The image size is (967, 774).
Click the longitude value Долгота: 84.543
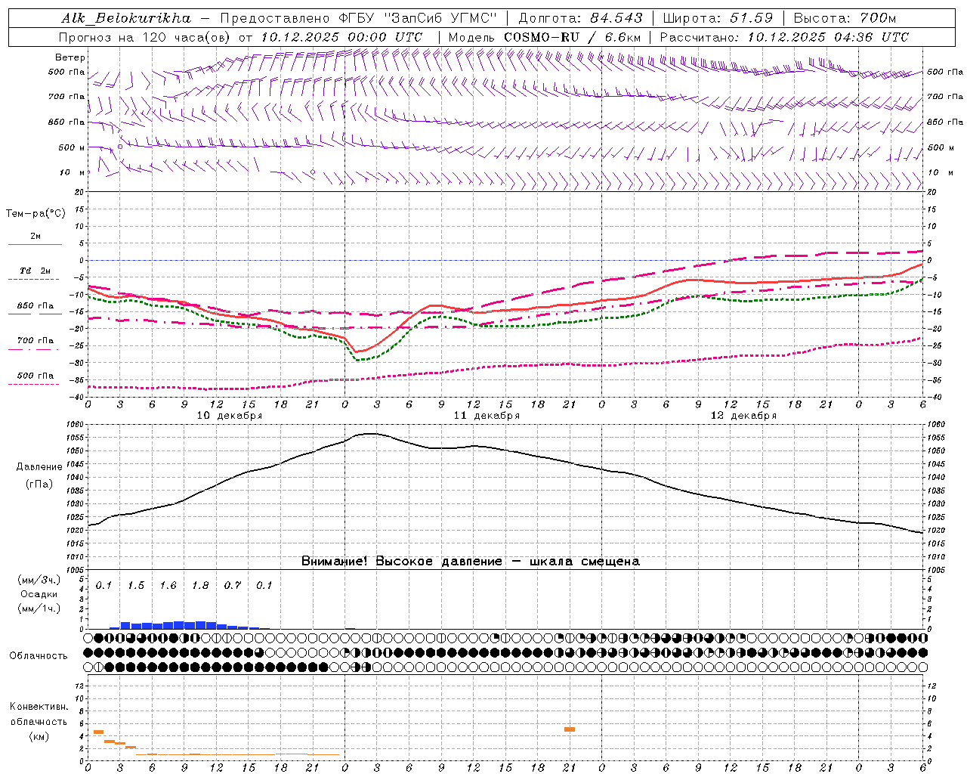(x=580, y=18)
